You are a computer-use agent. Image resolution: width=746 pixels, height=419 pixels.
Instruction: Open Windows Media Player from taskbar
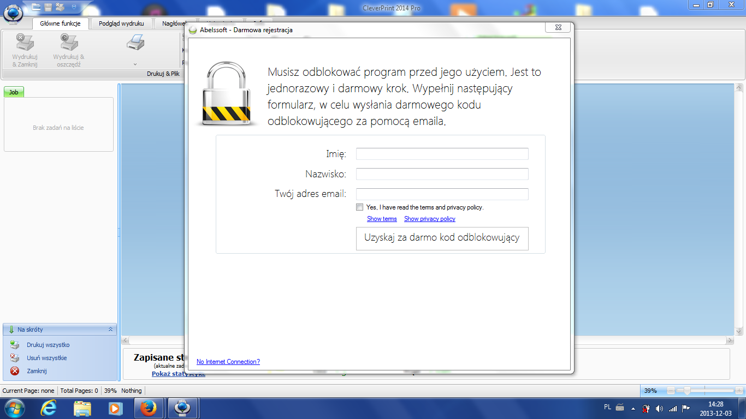[115, 408]
